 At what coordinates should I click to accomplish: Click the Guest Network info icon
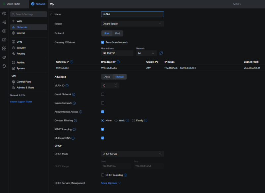click(74, 95)
